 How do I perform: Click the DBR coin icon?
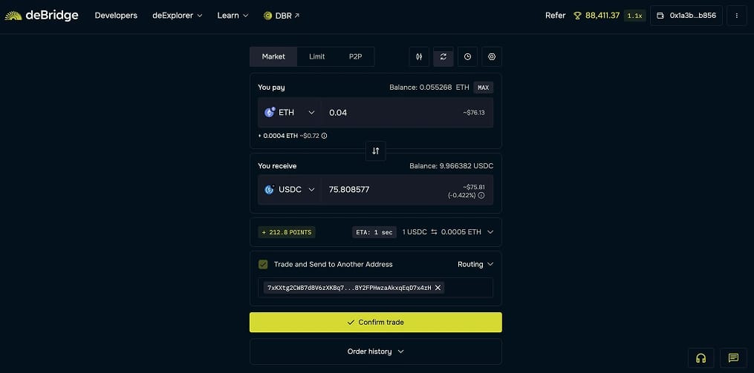[268, 16]
